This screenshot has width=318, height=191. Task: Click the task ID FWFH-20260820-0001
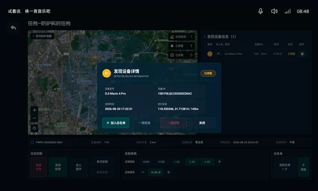click(49, 142)
